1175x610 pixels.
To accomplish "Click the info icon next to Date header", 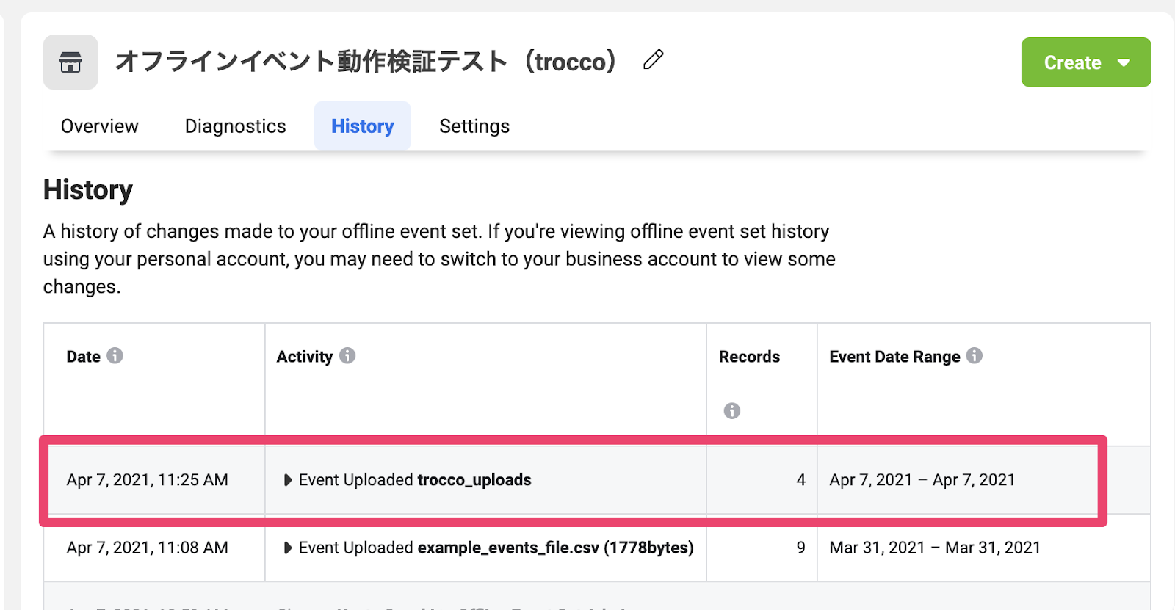I will point(115,356).
